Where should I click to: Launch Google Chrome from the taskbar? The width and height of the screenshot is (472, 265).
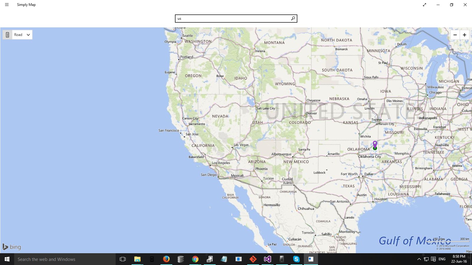[195, 259]
